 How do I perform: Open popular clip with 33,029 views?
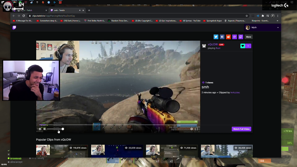click(x=117, y=151)
